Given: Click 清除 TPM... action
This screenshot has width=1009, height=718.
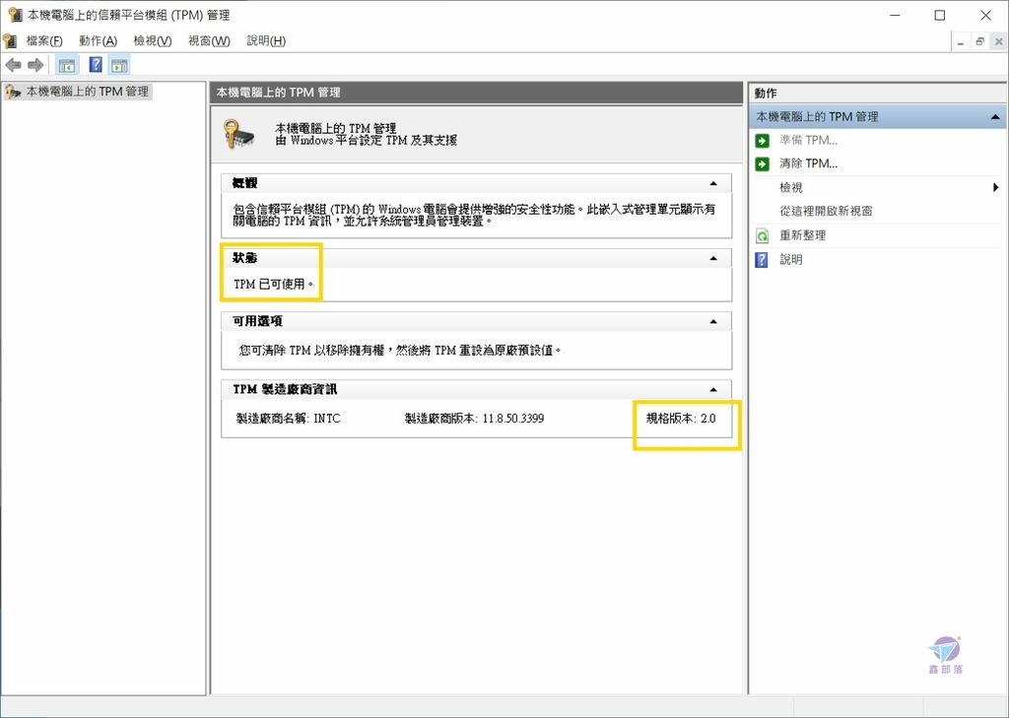Looking at the screenshot, I should tap(808, 163).
